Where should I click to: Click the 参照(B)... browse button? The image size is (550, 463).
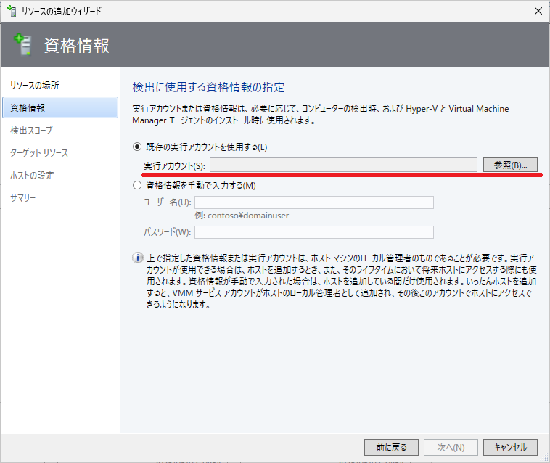[510, 165]
